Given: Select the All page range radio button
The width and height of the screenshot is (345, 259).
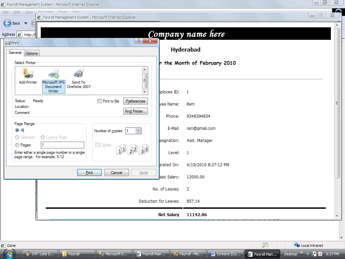Looking at the screenshot, I should tap(17, 130).
